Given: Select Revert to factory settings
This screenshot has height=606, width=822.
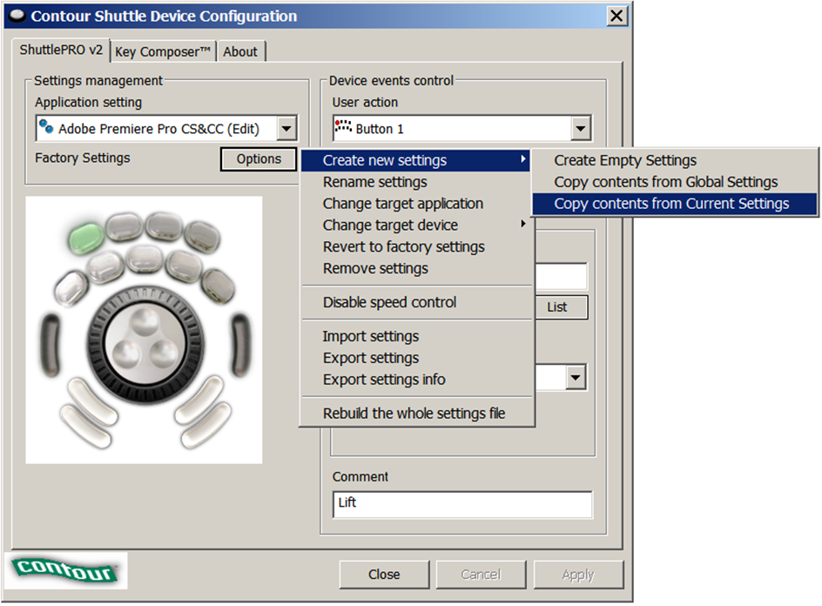Looking at the screenshot, I should click(403, 246).
